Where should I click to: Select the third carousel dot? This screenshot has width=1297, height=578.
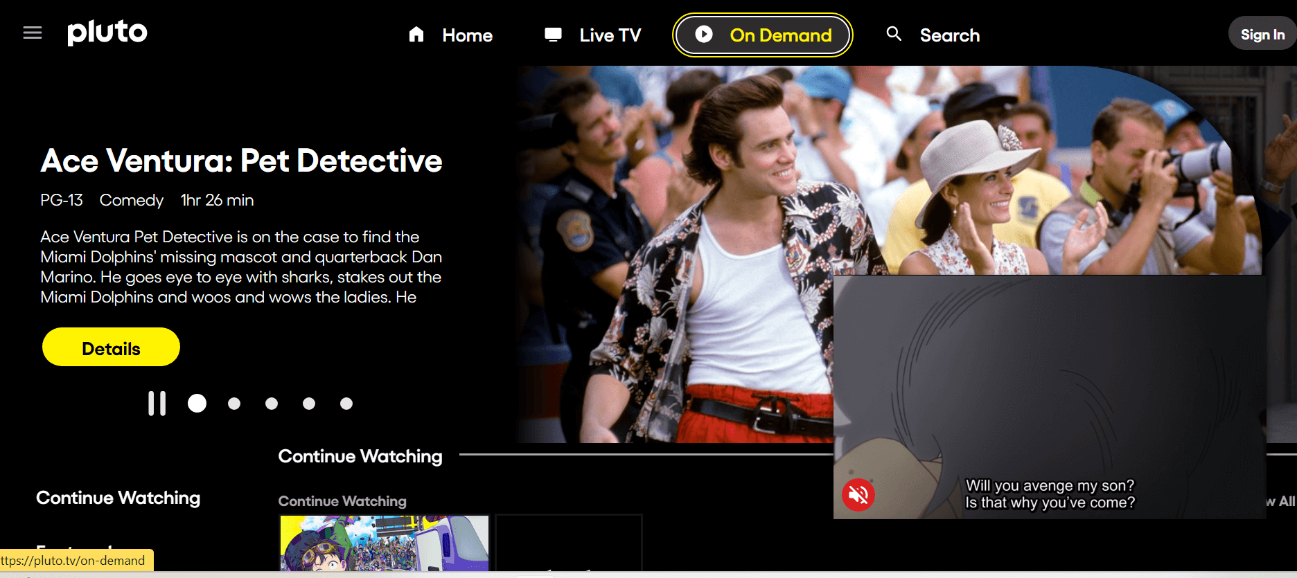272,404
